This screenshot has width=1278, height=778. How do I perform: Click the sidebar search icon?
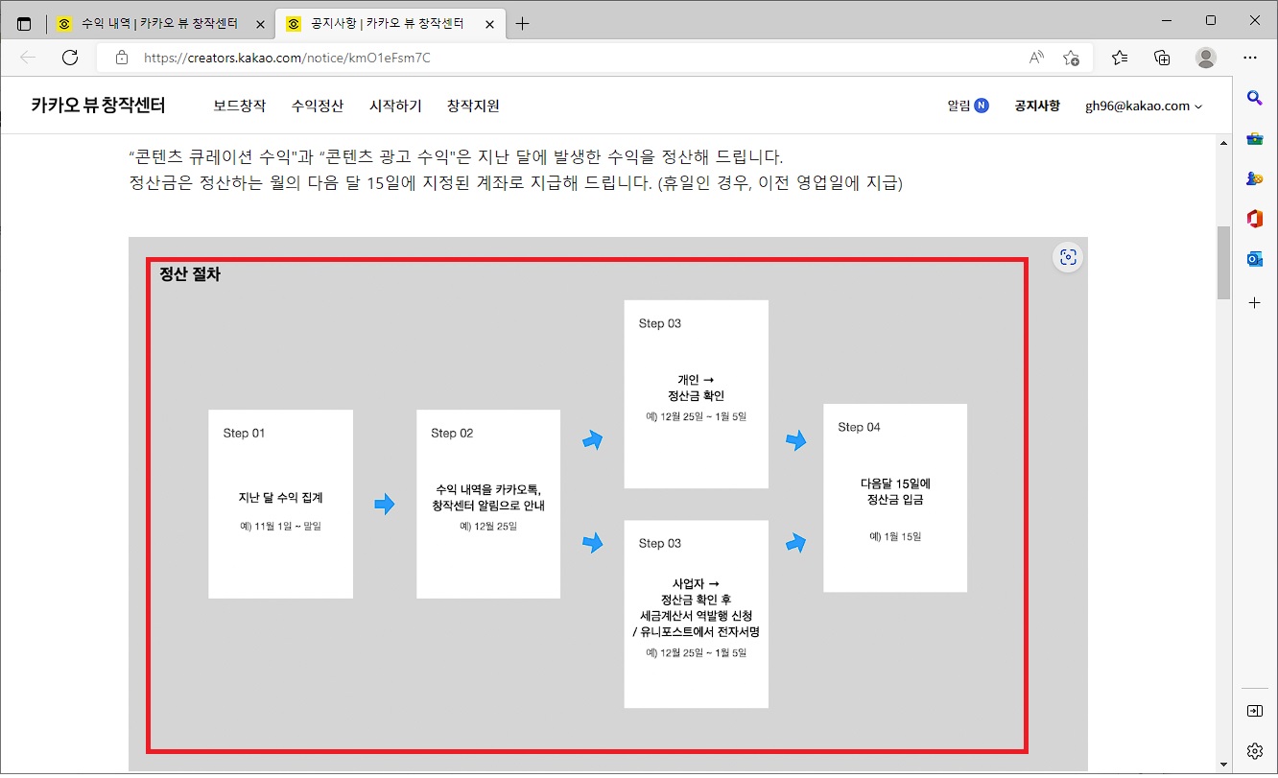[1254, 97]
